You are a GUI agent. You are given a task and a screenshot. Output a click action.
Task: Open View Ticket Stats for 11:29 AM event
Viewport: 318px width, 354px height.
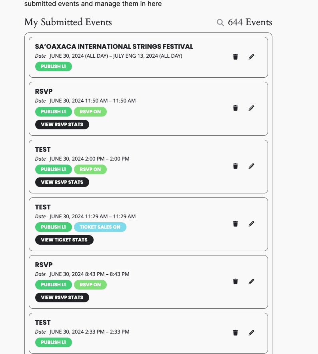(64, 240)
